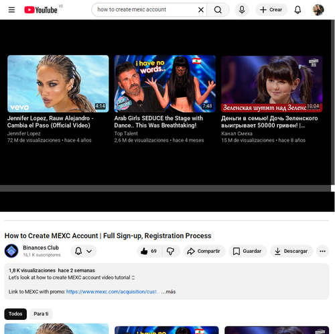Clear the search box text

pyautogui.click(x=201, y=9)
